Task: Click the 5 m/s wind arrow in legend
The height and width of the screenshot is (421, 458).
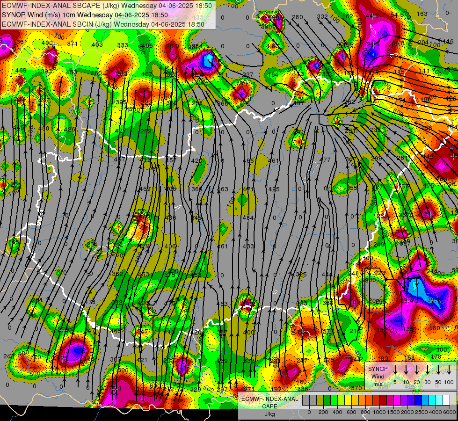Action: click(395, 369)
